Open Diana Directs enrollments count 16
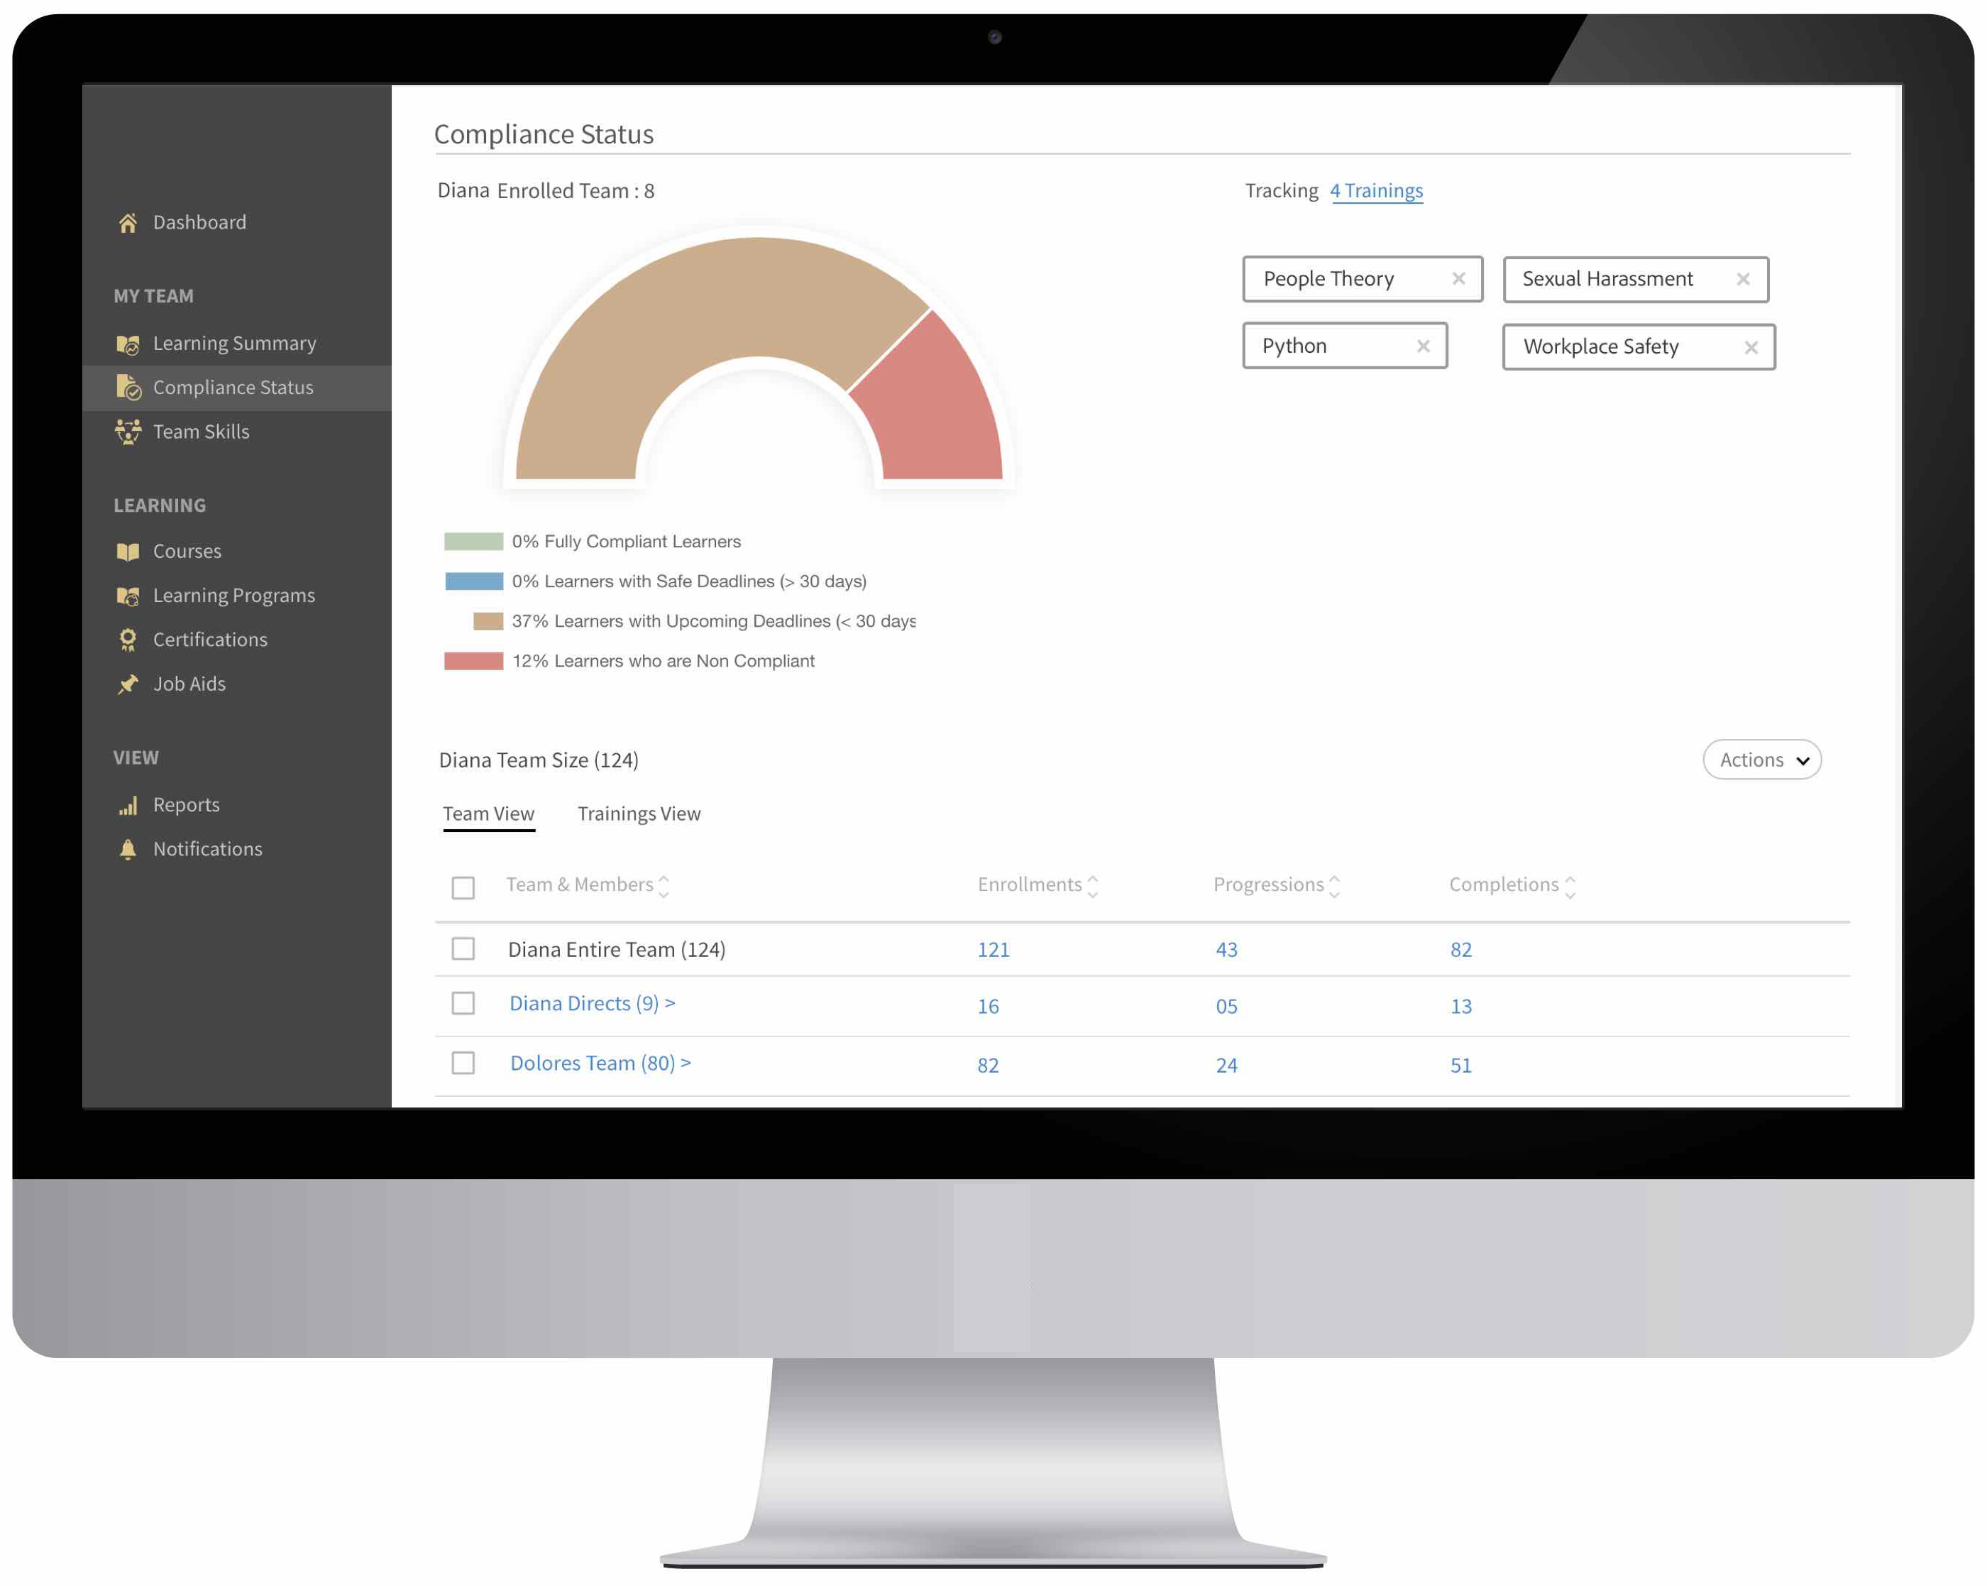The image size is (1987, 1586). click(x=988, y=1006)
